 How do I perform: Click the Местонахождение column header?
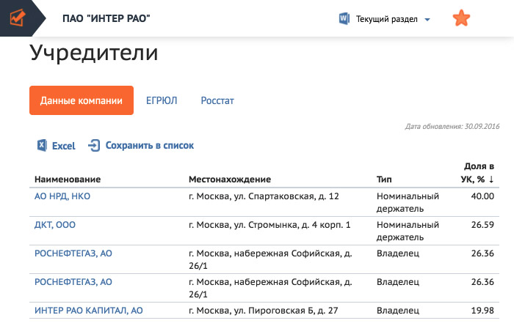[x=230, y=179]
